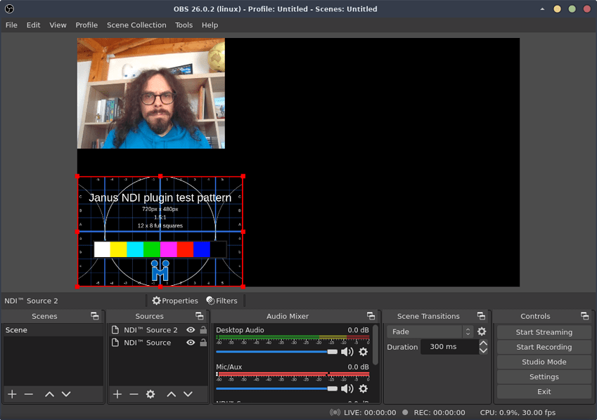This screenshot has width=597, height=420.
Task: Click the Exit button
Action: 544,391
